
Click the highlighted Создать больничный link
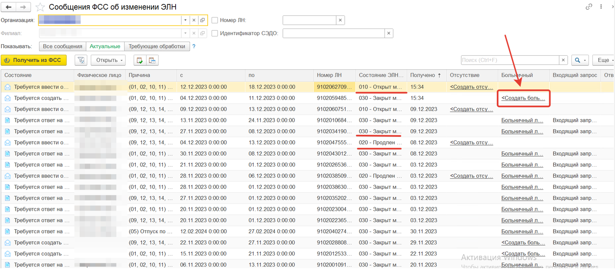coord(523,98)
